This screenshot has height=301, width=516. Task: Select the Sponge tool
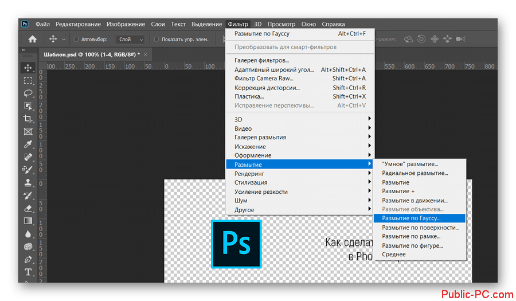(28, 247)
